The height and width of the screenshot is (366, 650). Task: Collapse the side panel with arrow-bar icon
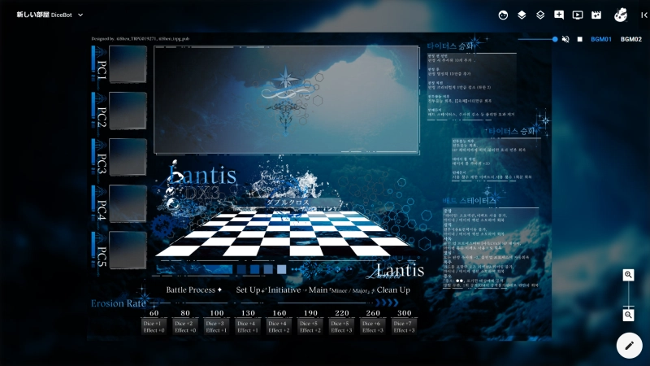click(x=643, y=15)
